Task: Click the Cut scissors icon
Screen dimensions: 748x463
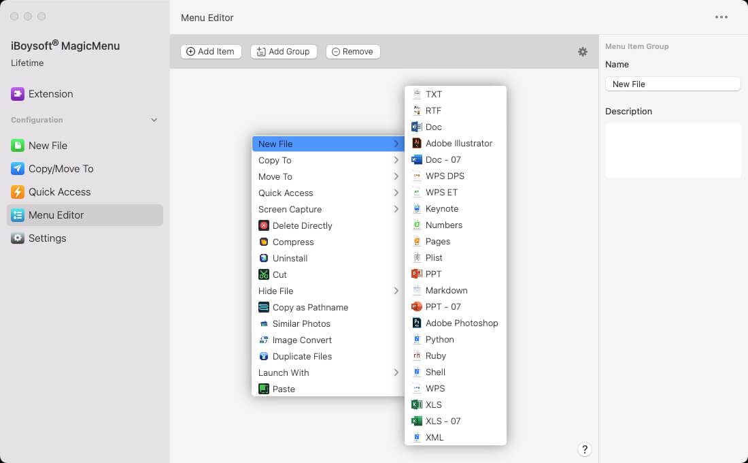Action: coord(264,274)
